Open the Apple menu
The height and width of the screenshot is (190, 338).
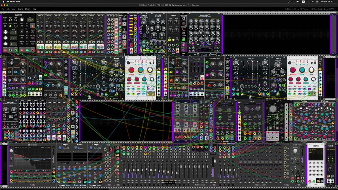pyautogui.click(x=3, y=2)
